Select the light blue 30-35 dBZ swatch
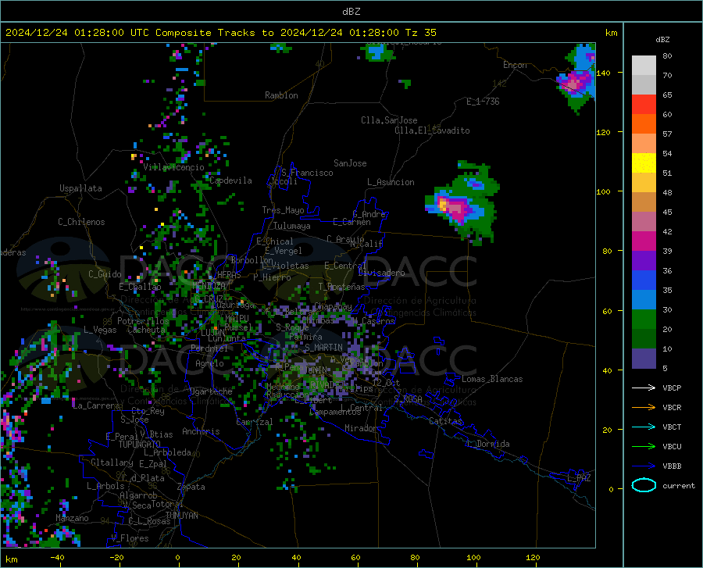 (644, 300)
